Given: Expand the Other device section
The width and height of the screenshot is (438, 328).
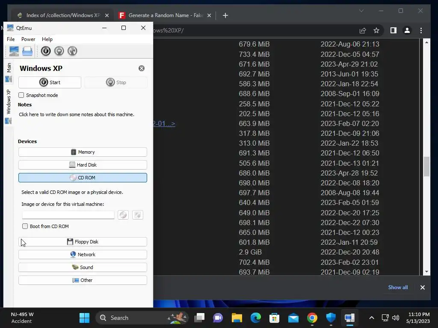Looking at the screenshot, I should point(83,280).
